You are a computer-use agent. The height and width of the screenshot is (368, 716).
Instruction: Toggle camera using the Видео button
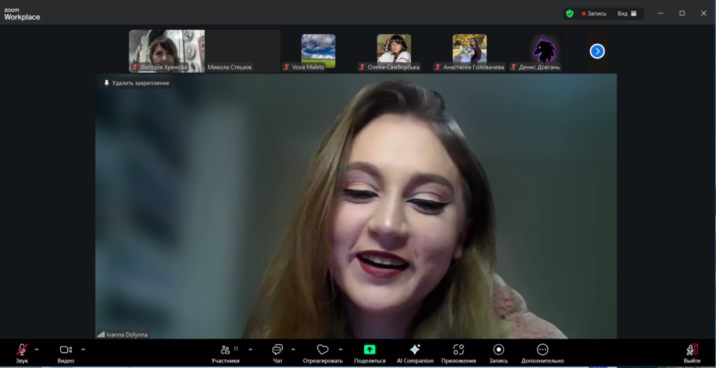(x=66, y=350)
